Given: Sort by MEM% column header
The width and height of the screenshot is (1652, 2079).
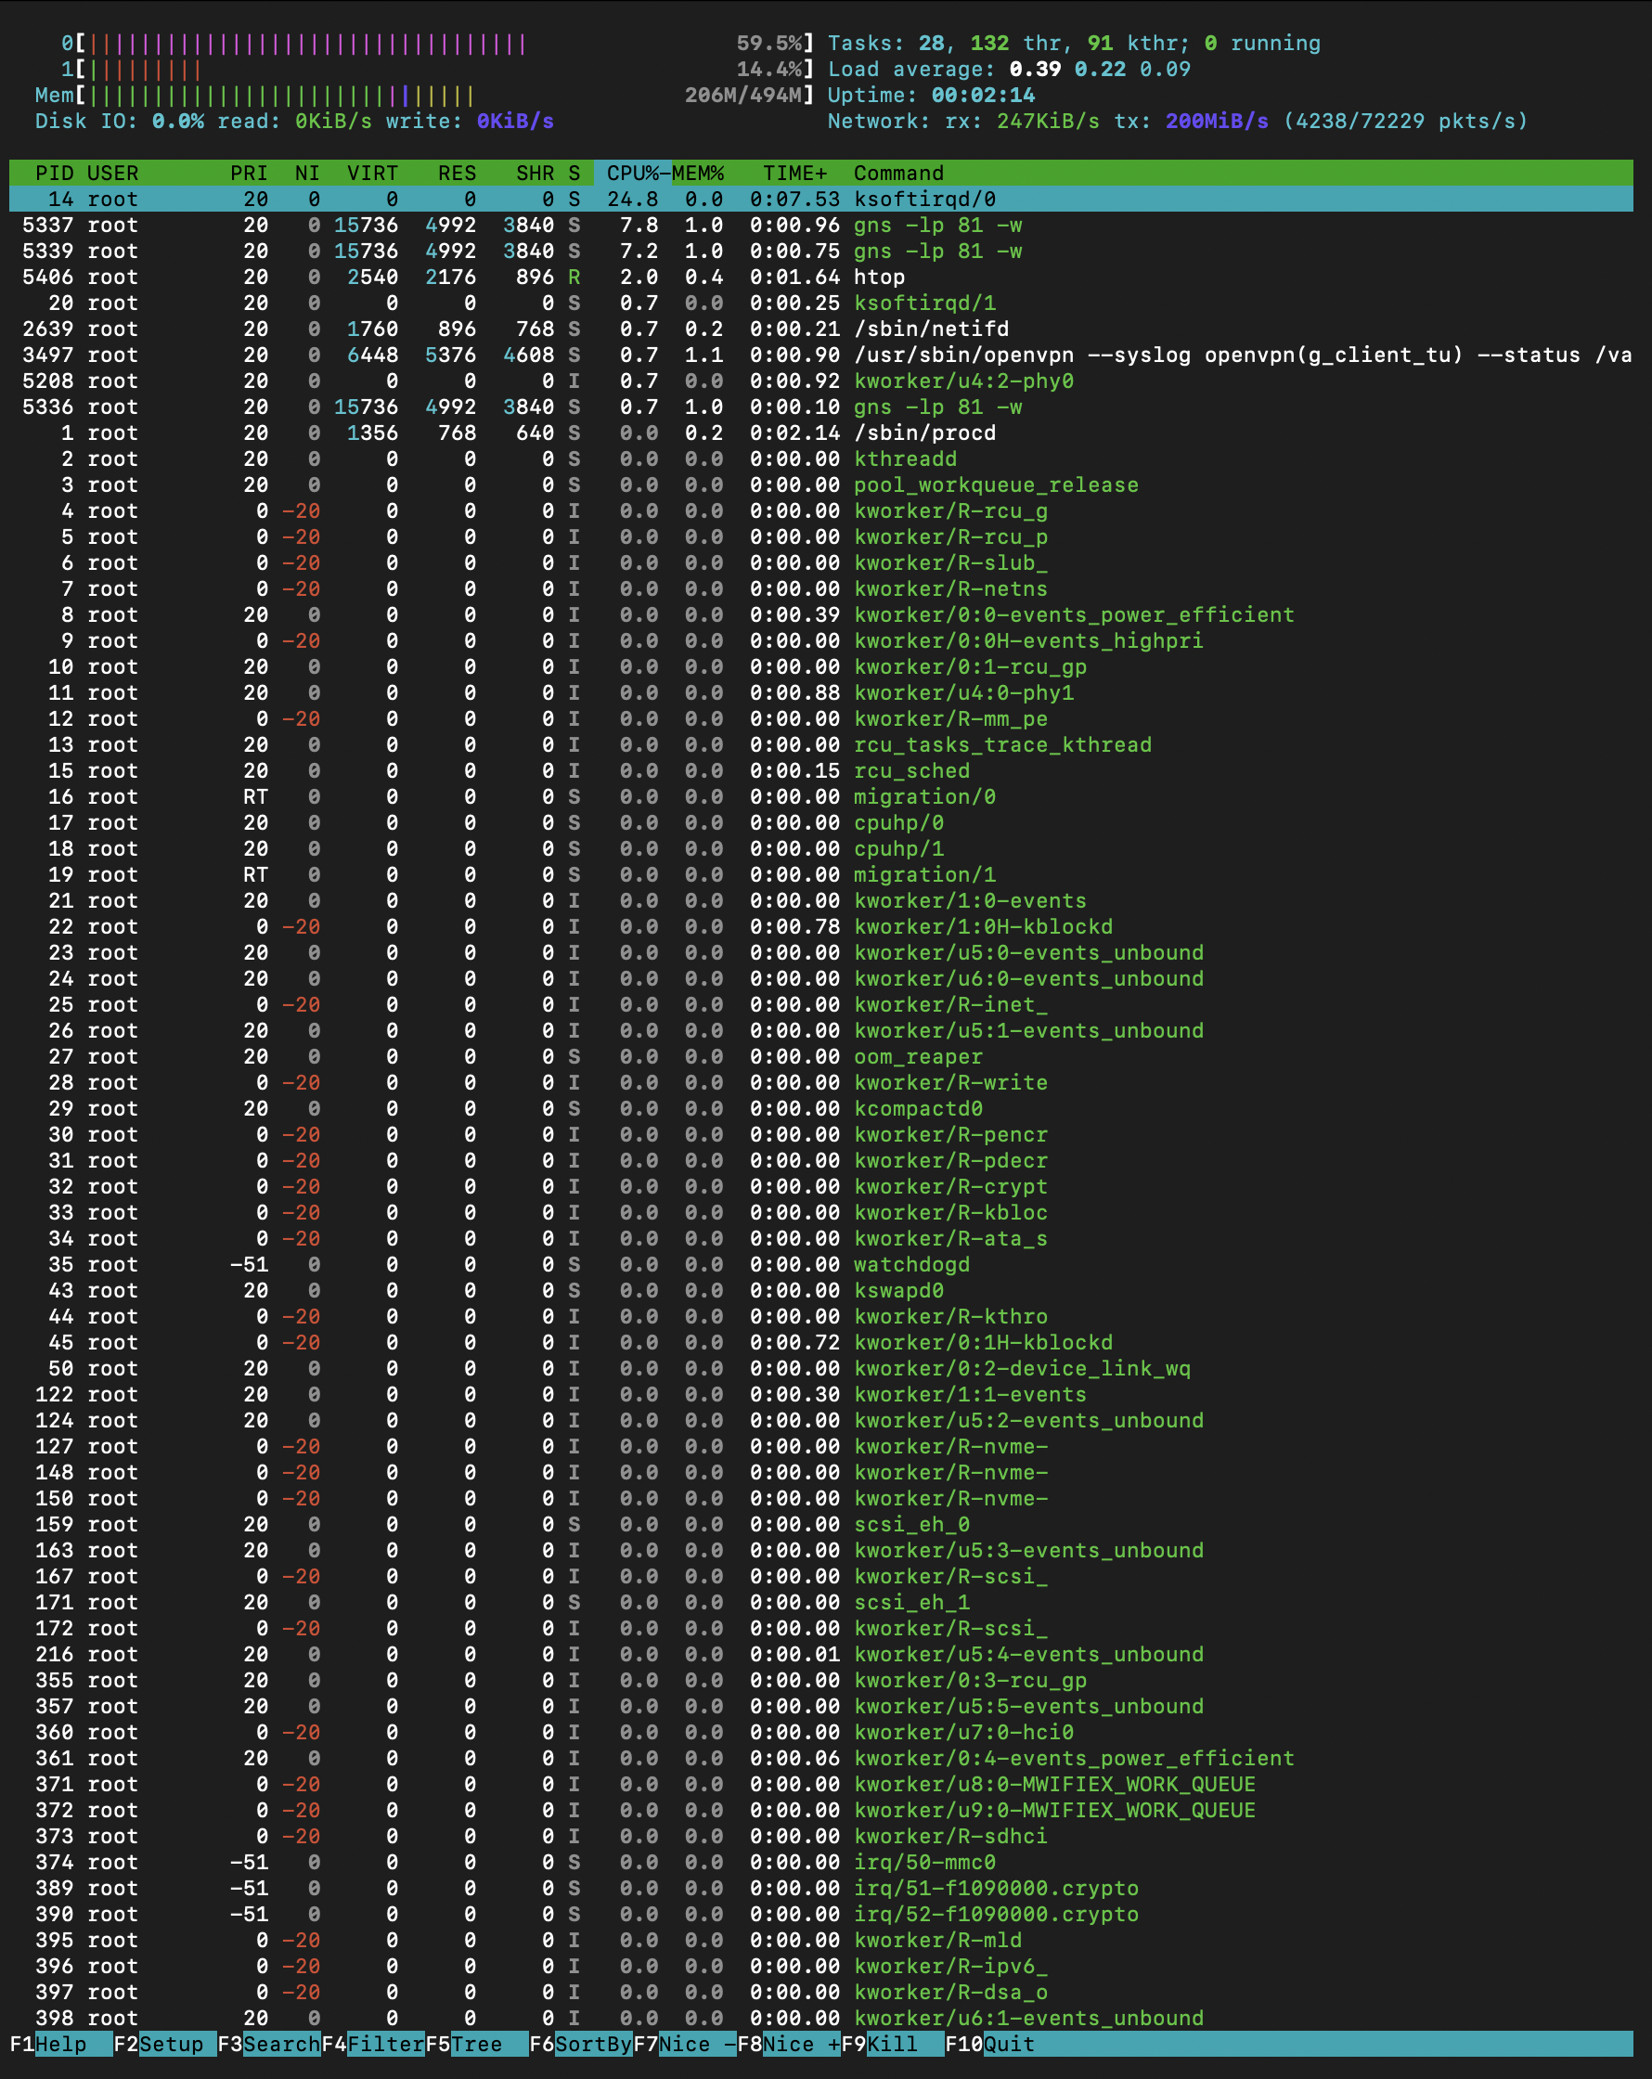Looking at the screenshot, I should coord(698,173).
